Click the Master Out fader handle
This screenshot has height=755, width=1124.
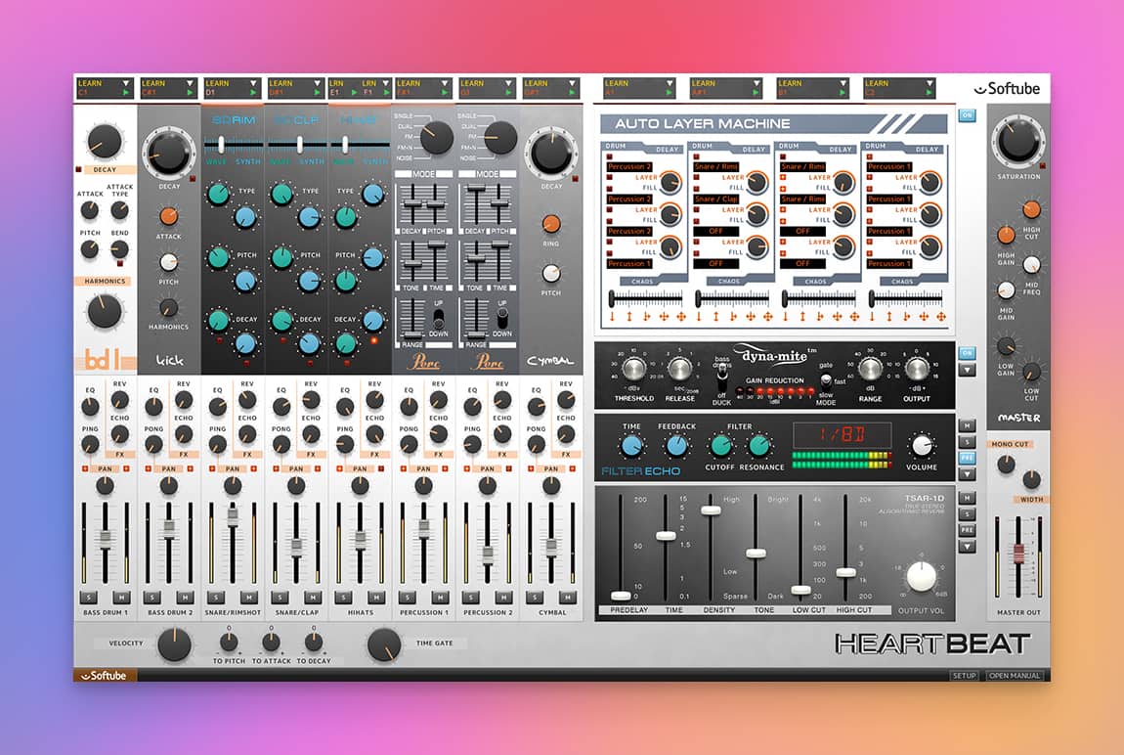(1017, 554)
